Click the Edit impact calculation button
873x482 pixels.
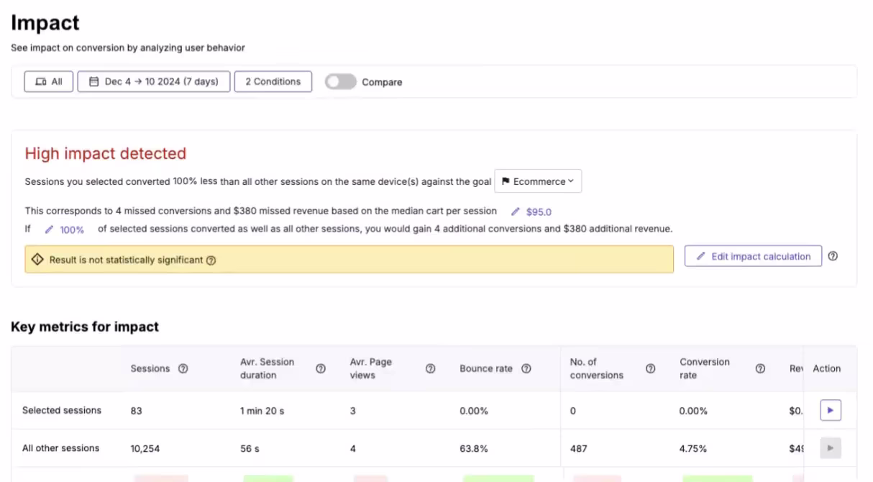(753, 256)
